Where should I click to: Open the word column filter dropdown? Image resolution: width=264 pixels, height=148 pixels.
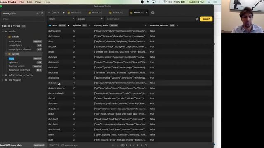tap(61, 19)
